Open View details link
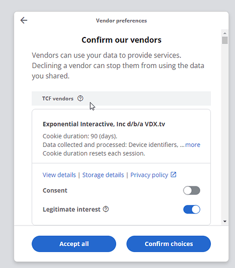 click(x=59, y=175)
